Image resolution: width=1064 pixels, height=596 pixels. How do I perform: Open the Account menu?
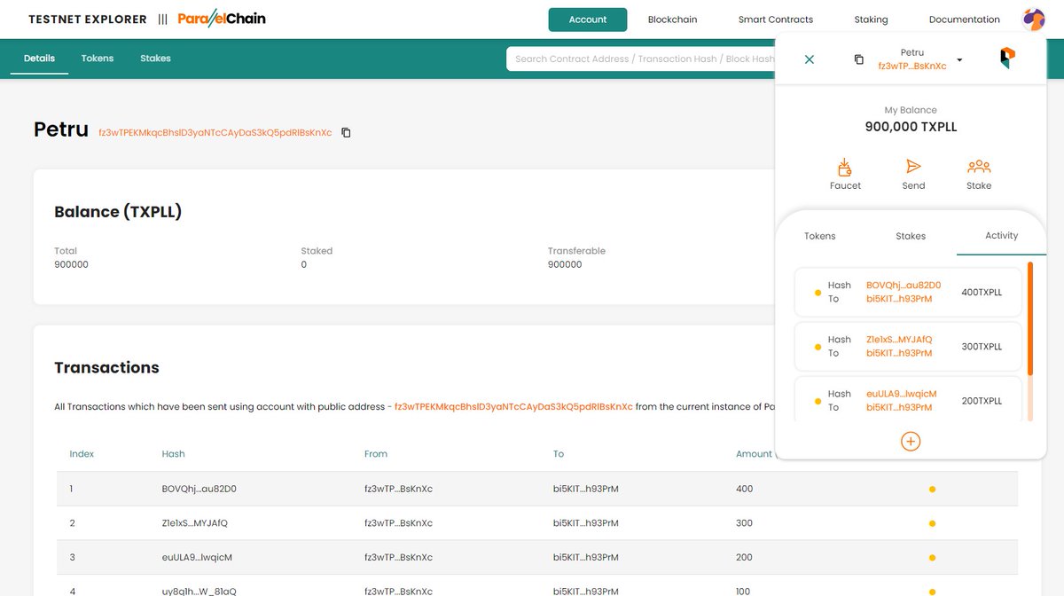pyautogui.click(x=588, y=20)
